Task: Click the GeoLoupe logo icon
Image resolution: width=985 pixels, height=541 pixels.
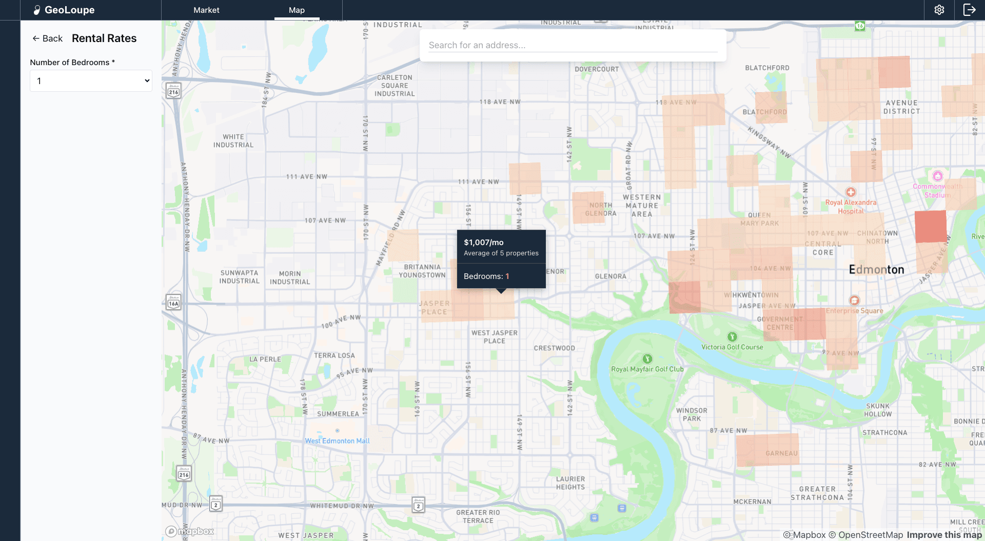Action: coord(36,10)
